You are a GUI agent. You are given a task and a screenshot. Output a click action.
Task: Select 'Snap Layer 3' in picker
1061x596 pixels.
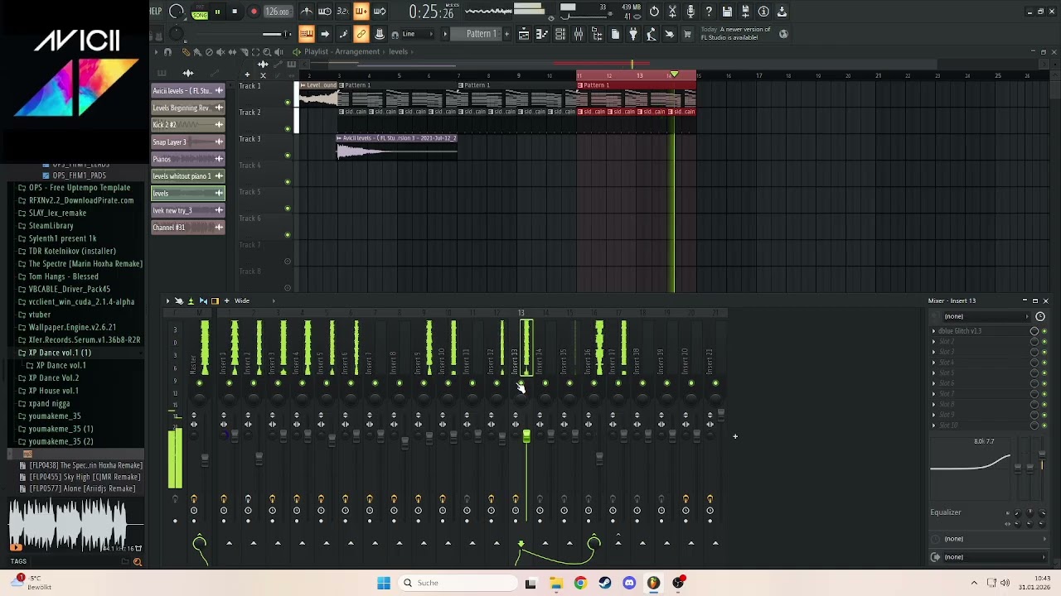[188, 142]
